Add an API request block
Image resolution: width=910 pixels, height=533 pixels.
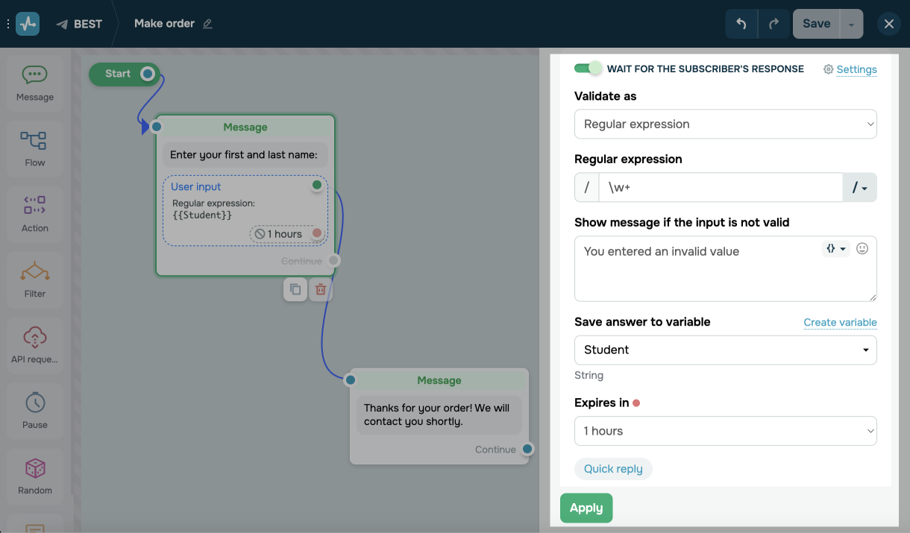pyautogui.click(x=34, y=344)
